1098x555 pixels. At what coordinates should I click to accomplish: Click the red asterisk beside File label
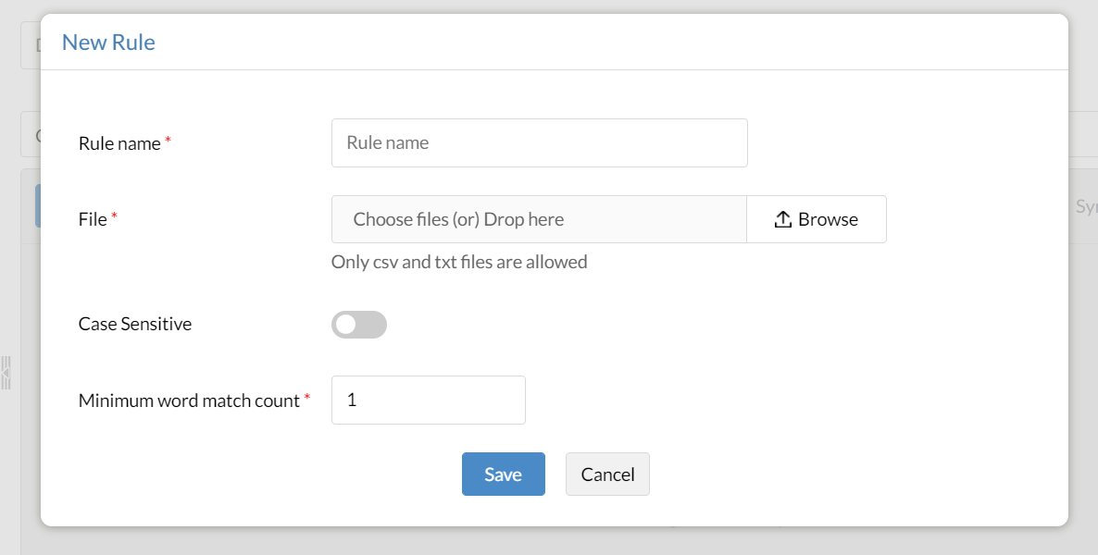pyautogui.click(x=115, y=217)
